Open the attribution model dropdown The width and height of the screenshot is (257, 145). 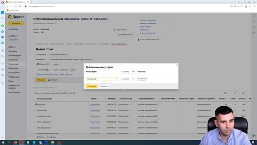point(71,59)
